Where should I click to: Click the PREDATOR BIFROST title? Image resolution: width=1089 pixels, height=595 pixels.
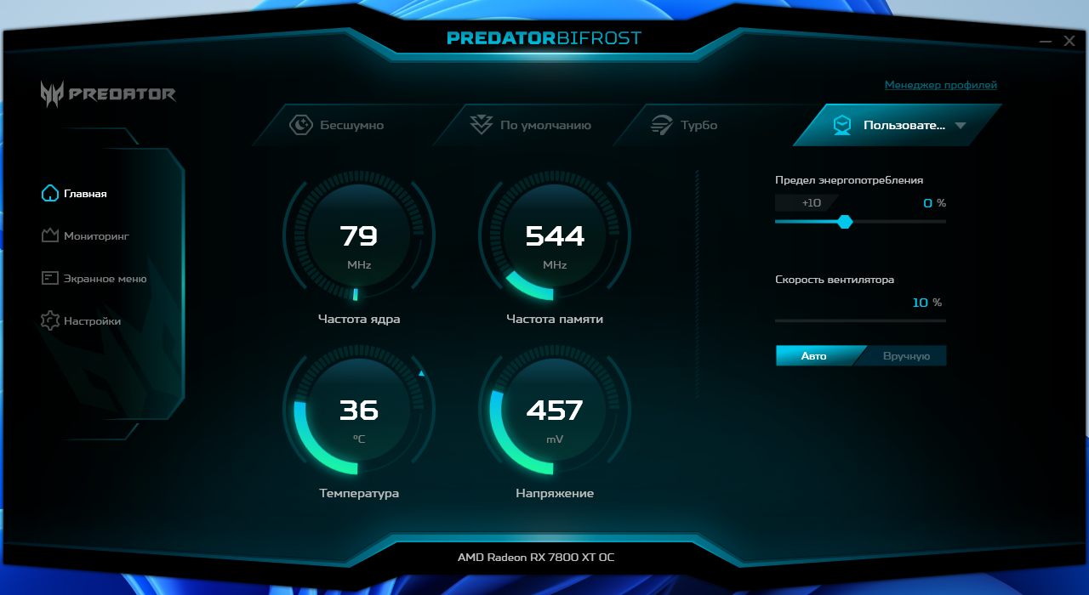[544, 38]
